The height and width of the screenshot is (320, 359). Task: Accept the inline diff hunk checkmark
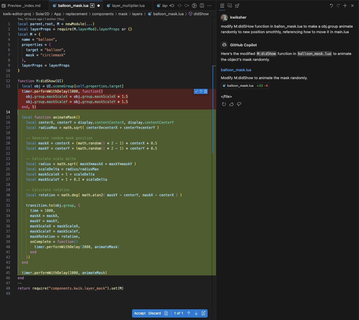(196, 91)
